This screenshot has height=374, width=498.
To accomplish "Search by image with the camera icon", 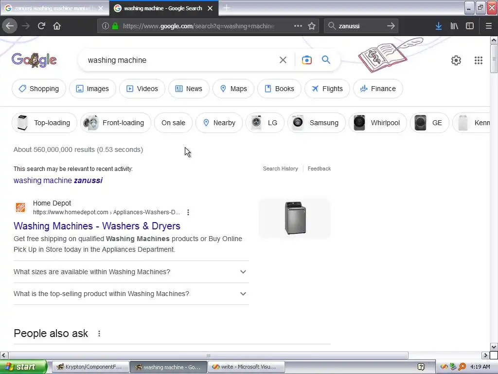I will coord(307,60).
